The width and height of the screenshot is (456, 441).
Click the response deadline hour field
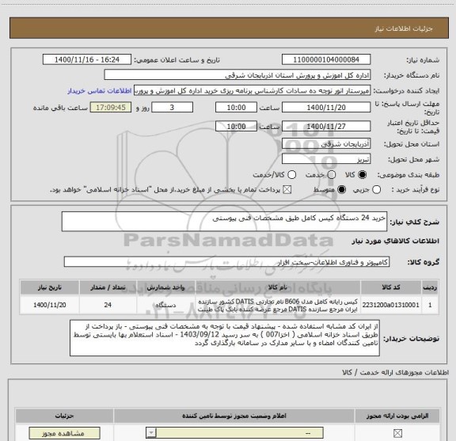point(236,108)
